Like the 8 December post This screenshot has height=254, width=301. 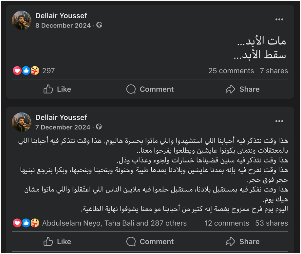(57, 89)
